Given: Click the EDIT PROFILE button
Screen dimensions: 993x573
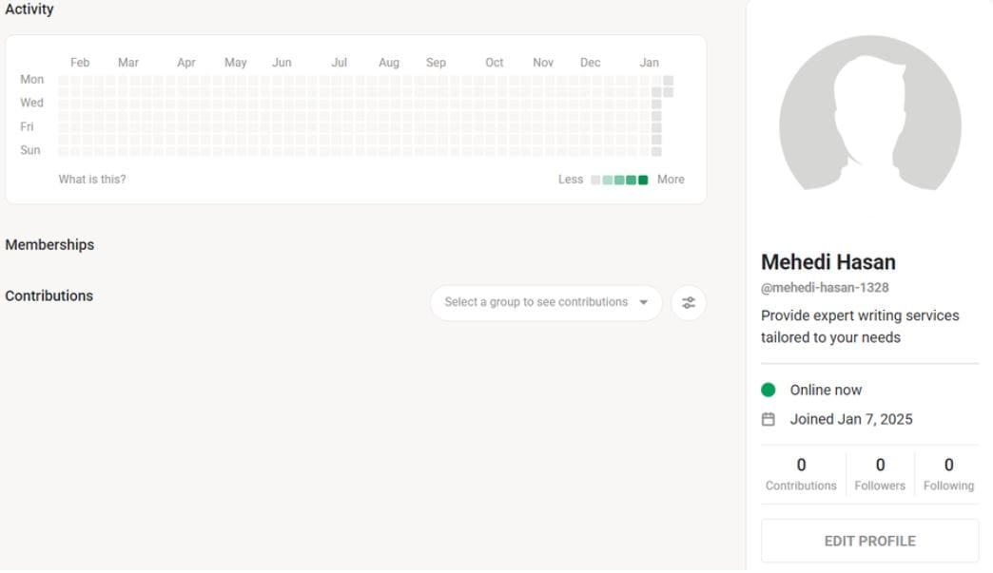Looking at the screenshot, I should 869,541.
